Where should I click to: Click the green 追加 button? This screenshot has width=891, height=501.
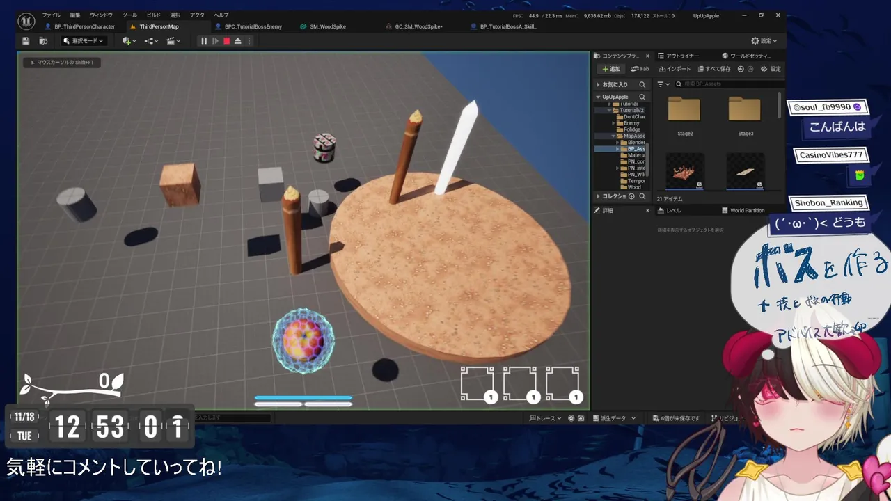611,69
